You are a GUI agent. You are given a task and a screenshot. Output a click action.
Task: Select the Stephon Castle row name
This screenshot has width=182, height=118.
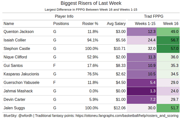(17, 49)
